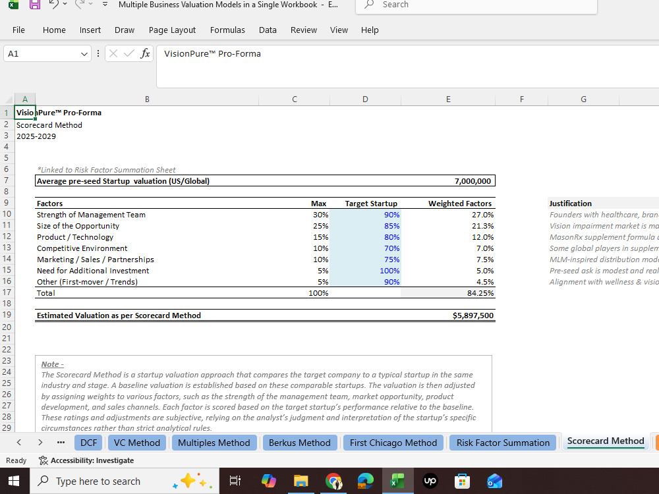Click the Redo arrow icon

coord(79,4)
